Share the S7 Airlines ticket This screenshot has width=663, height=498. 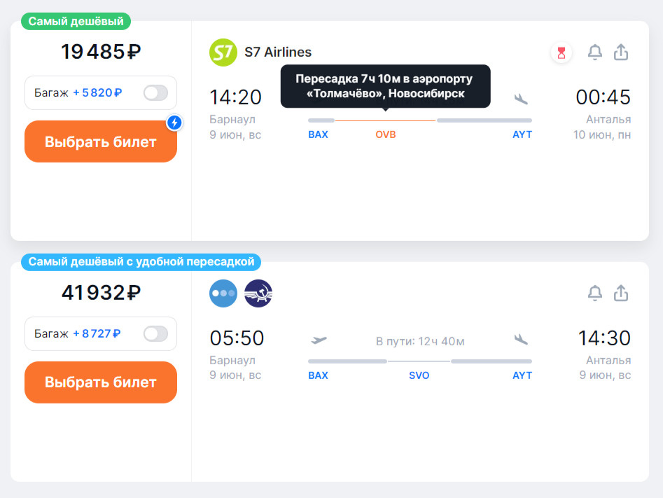(621, 53)
